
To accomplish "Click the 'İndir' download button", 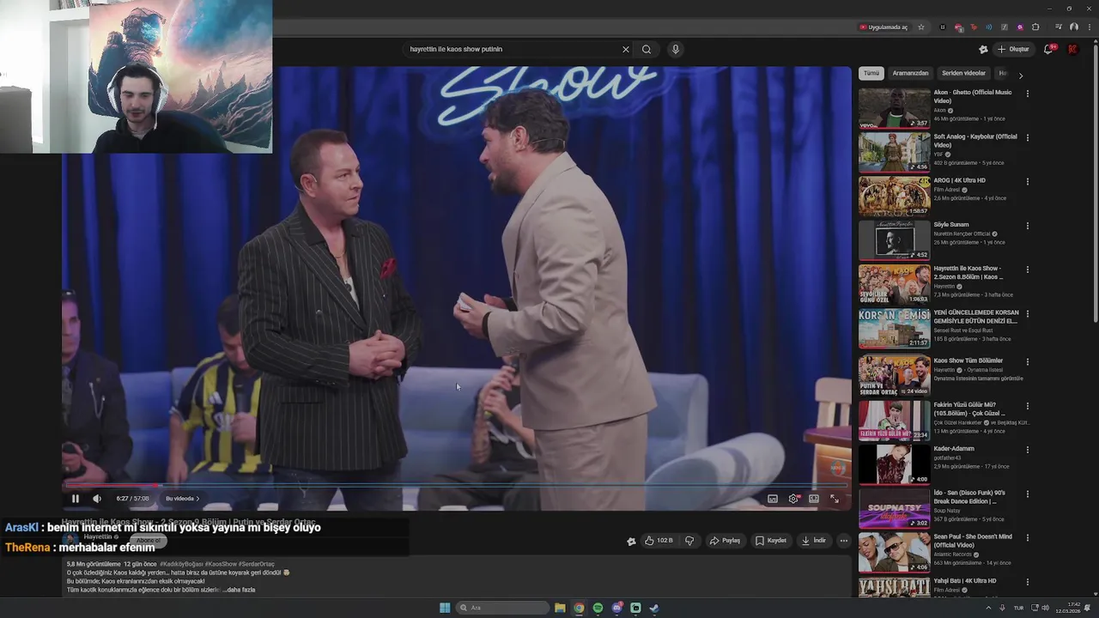I will 814,541.
